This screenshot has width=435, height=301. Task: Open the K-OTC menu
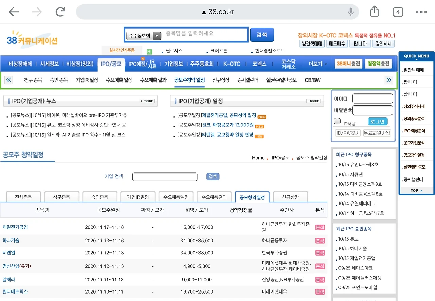coord(232,64)
